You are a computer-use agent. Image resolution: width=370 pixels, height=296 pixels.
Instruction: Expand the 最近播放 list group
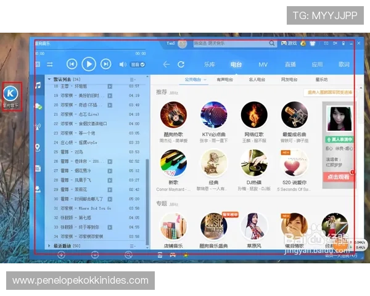click(49, 245)
